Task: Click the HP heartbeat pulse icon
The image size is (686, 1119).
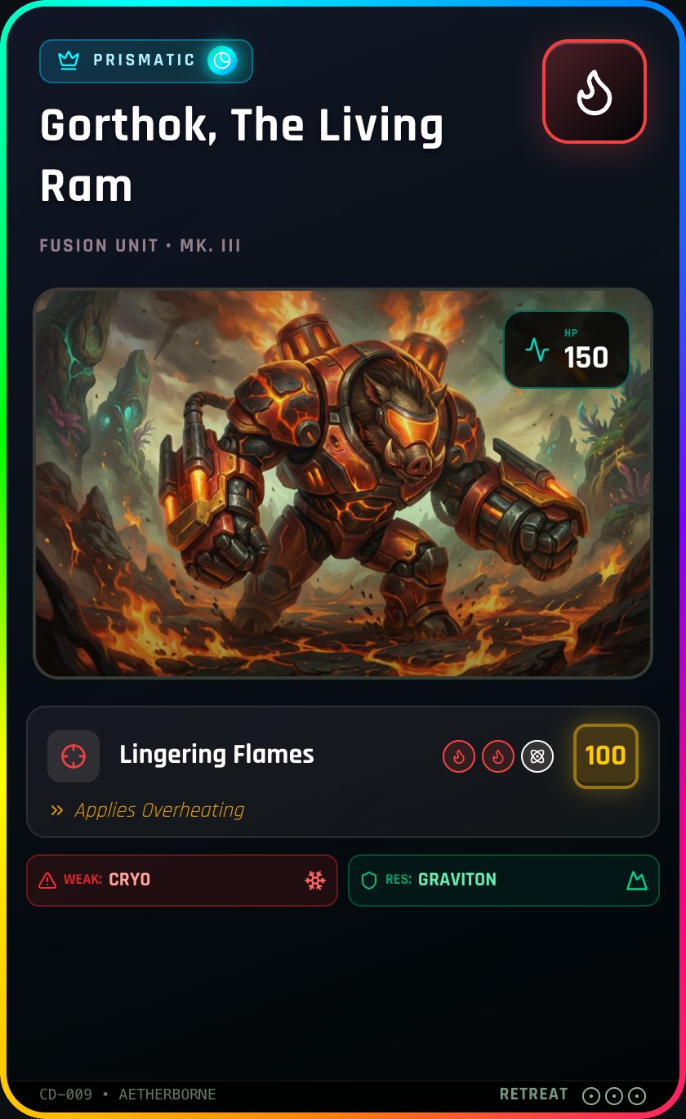Action: [x=537, y=350]
